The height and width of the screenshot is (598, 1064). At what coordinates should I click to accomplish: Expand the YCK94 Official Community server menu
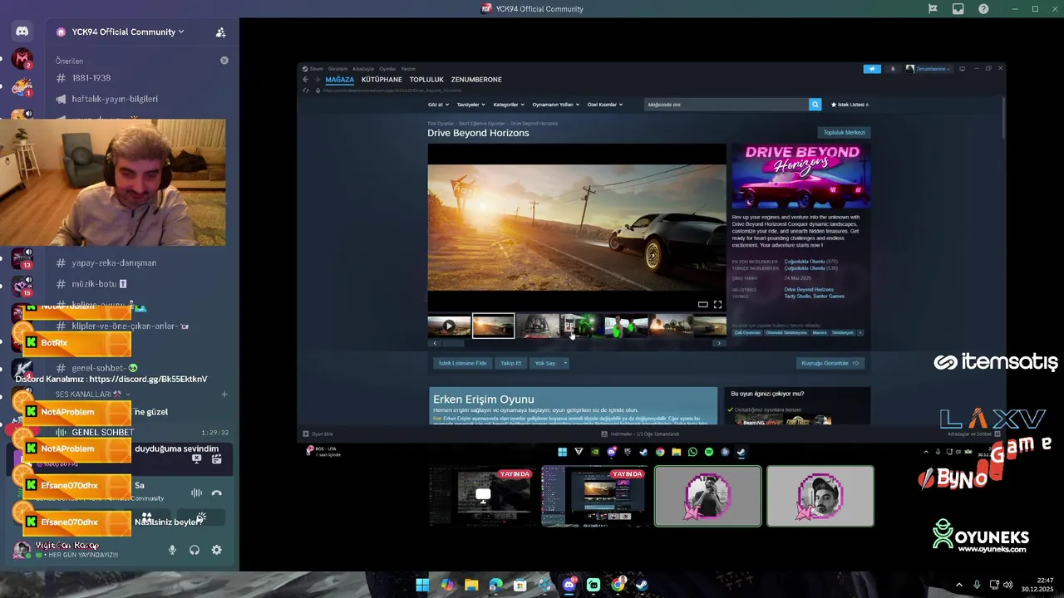(x=120, y=32)
